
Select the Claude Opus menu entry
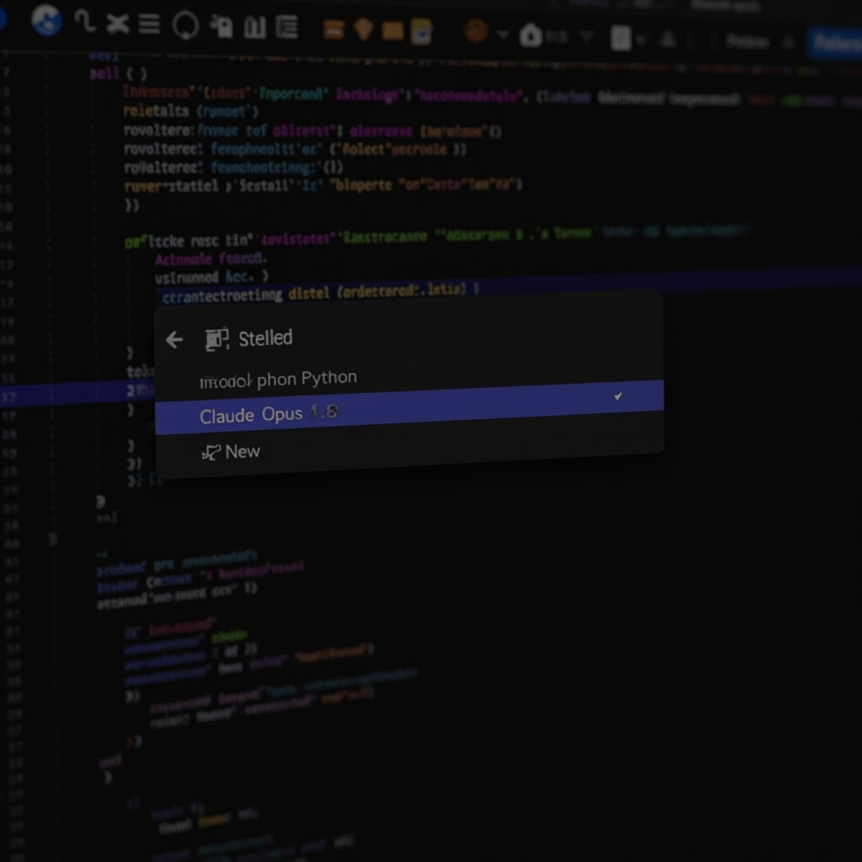tap(409, 407)
